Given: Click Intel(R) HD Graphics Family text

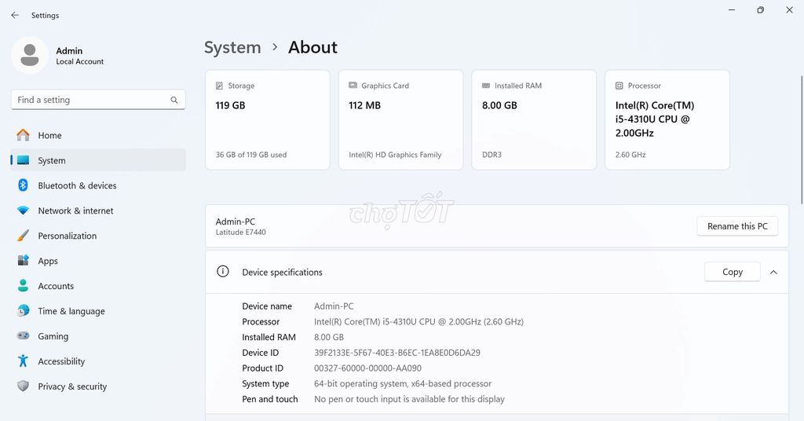Looking at the screenshot, I should pos(395,155).
